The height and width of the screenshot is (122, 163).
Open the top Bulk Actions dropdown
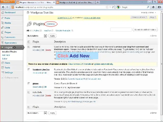click(x=37, y=36)
